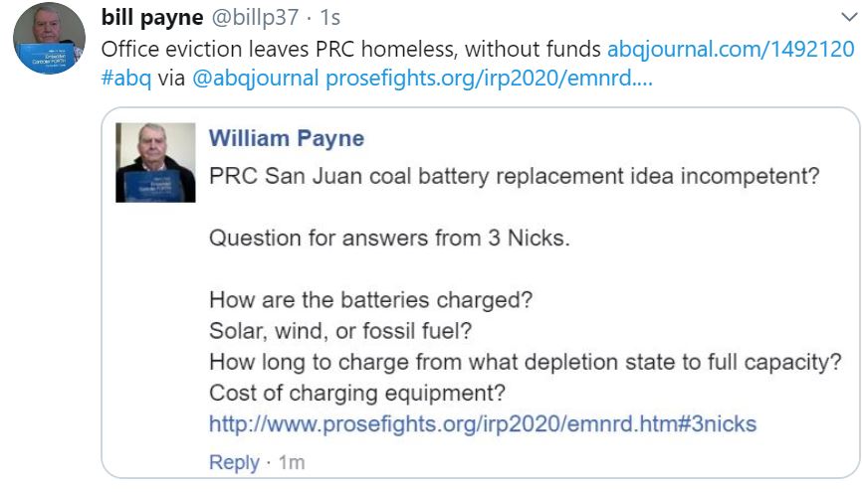
Task: Click the 1m comment timestamp
Action: click(292, 462)
